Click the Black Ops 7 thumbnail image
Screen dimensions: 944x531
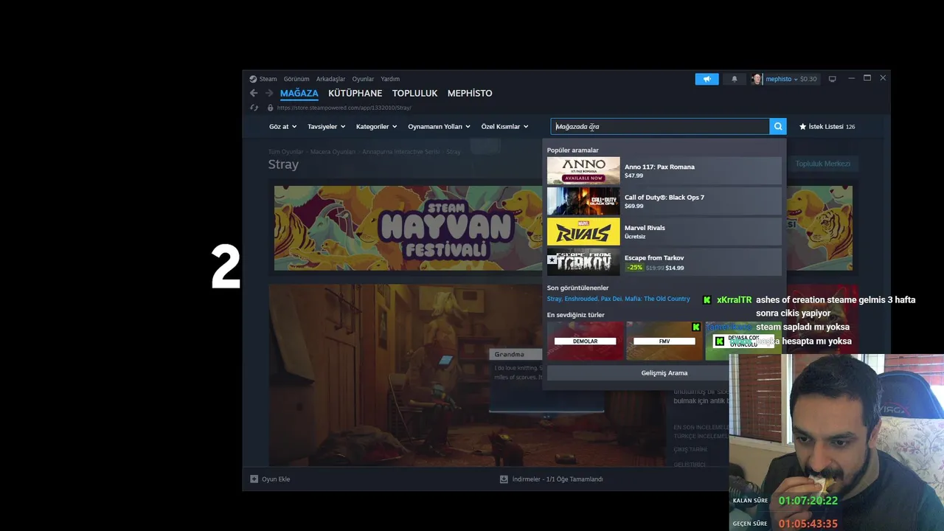point(583,201)
